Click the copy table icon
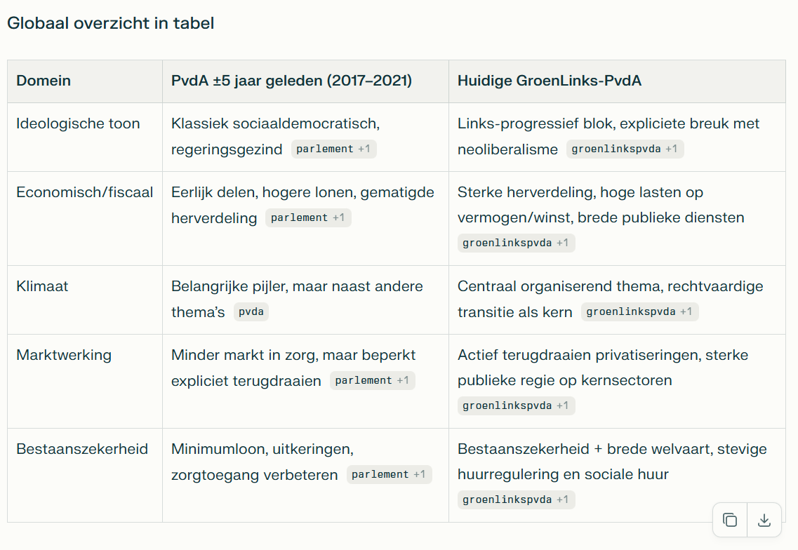The width and height of the screenshot is (798, 550). pyautogui.click(x=730, y=520)
